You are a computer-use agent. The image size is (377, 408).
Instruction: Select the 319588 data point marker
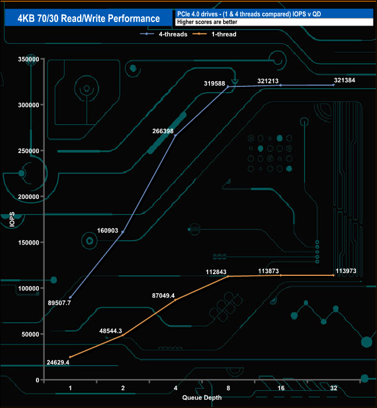[228, 86]
